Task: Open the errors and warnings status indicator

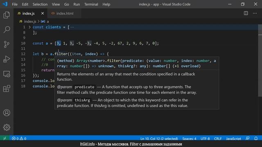Action: (19, 138)
